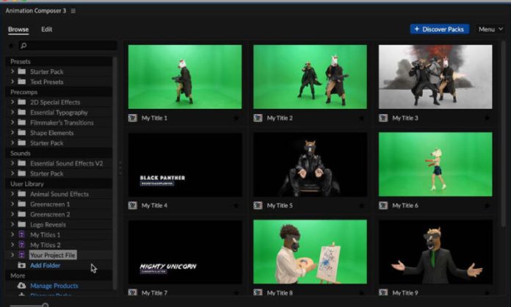
Task: Select the My Title 3 thumbnail
Action: click(x=435, y=76)
